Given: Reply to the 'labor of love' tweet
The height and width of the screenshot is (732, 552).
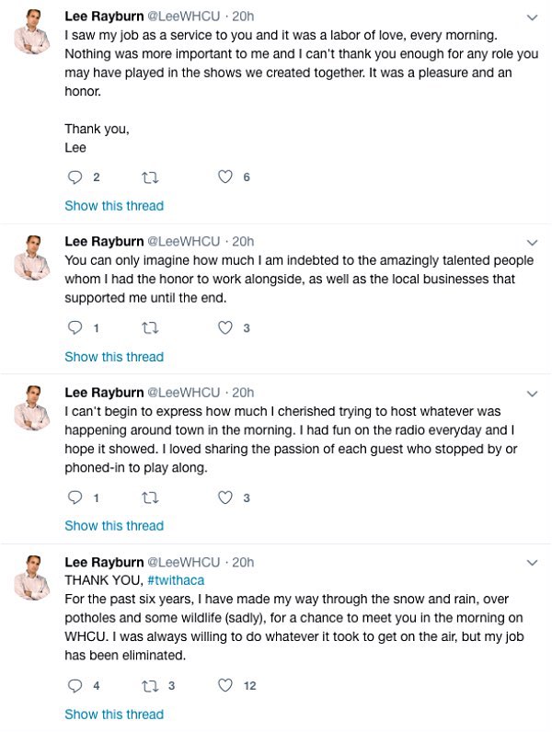Looking at the screenshot, I should [75, 177].
